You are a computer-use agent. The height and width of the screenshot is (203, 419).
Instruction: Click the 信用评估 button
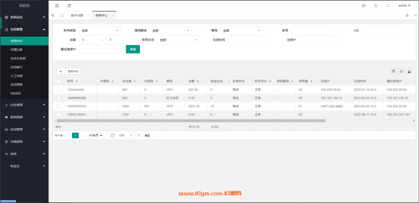pyautogui.click(x=73, y=71)
